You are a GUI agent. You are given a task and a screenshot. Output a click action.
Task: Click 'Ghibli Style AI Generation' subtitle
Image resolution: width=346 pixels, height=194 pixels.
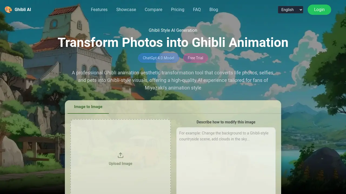click(x=173, y=30)
